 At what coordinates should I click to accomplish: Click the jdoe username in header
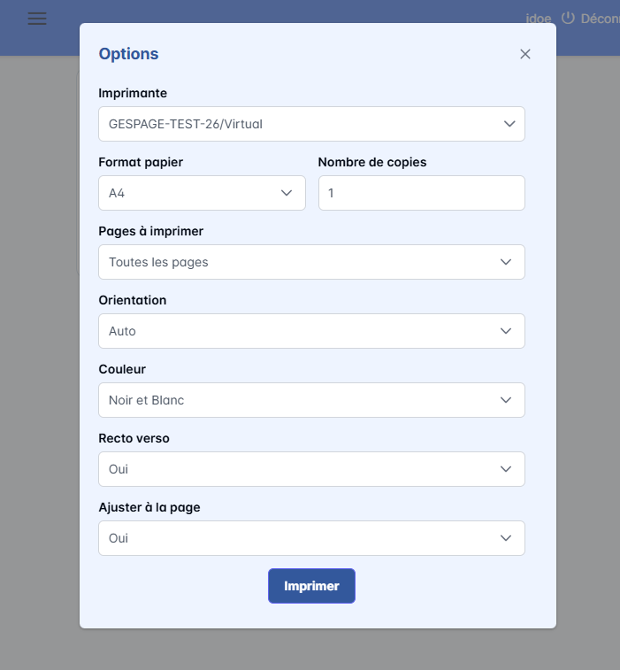[x=538, y=19]
